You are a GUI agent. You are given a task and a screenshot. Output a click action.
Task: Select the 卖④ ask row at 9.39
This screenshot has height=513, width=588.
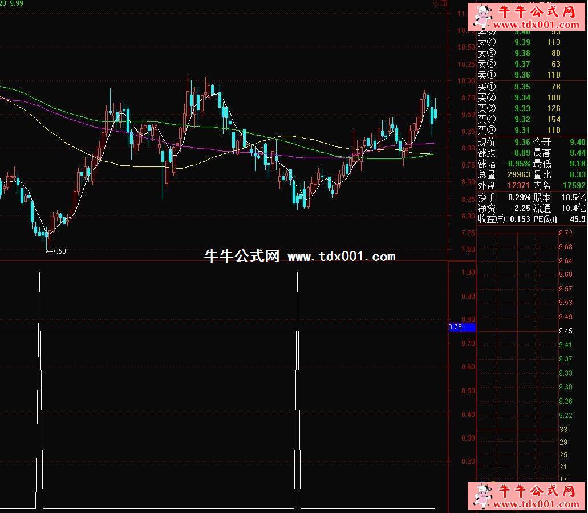tap(519, 42)
